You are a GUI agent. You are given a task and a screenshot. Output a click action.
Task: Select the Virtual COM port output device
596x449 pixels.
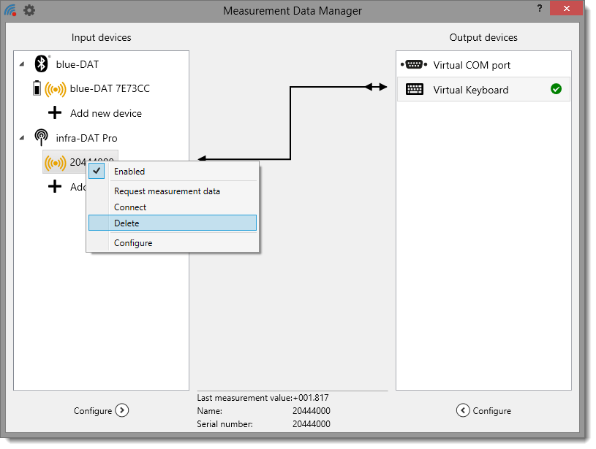point(472,65)
